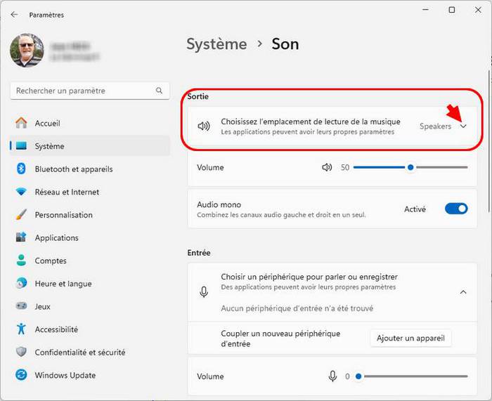Click the Personnalisation paintbrush icon
The height and width of the screenshot is (401, 492).
21,215
